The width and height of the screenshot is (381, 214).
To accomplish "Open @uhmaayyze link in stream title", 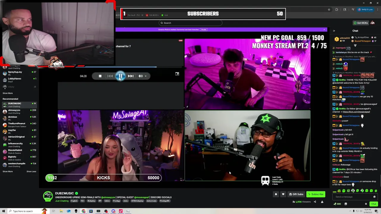I will 108,197.
